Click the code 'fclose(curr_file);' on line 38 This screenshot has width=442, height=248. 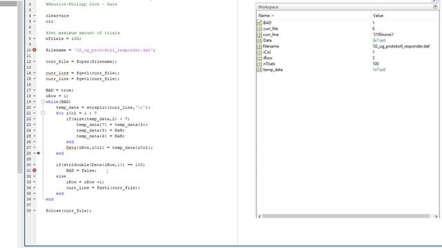coord(68,211)
